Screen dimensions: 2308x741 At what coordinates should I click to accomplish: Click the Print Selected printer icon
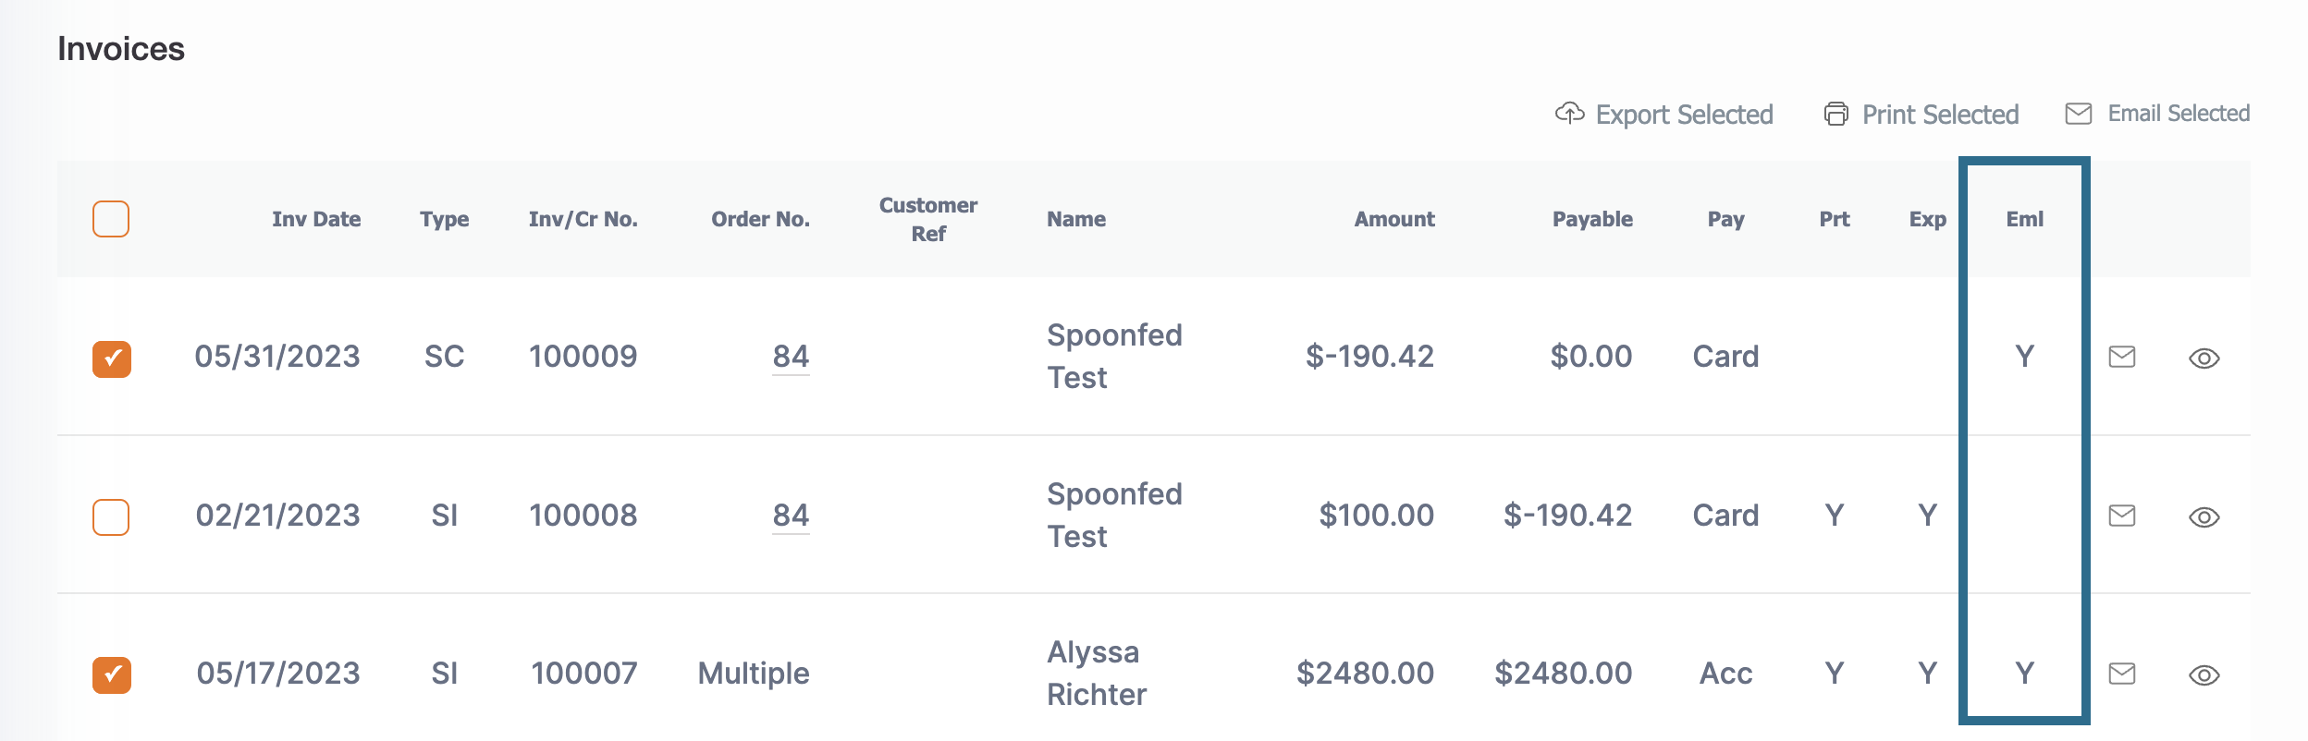(x=1835, y=113)
